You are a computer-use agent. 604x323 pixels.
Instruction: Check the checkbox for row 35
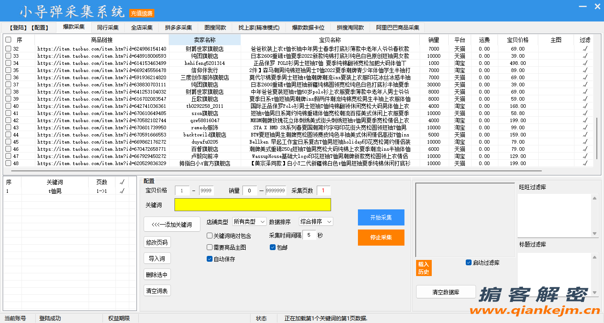8,70
